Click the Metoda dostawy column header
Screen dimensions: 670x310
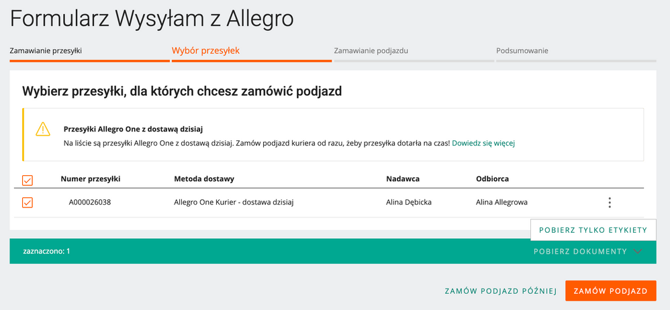point(203,179)
